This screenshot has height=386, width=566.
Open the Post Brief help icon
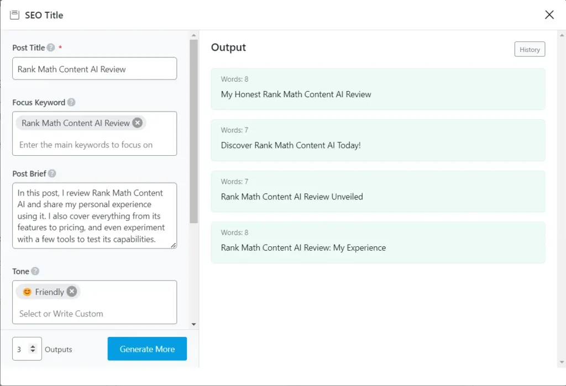52,173
